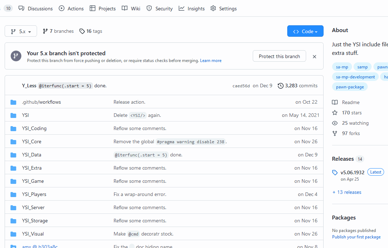Open 'Make @cmd decoratr stock.' commit

(x=143, y=234)
